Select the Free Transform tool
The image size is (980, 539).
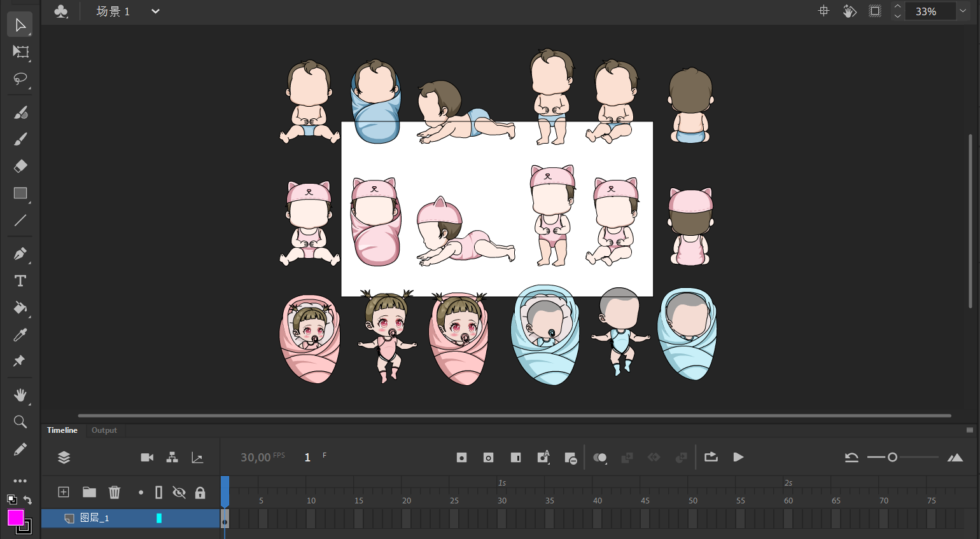[20, 52]
